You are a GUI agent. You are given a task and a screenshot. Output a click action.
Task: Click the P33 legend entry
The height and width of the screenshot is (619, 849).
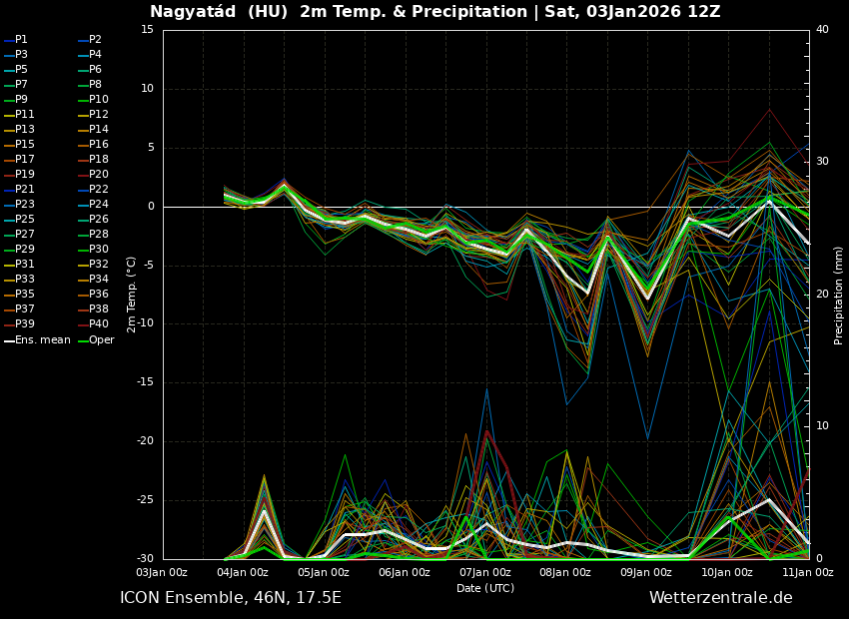click(24, 280)
